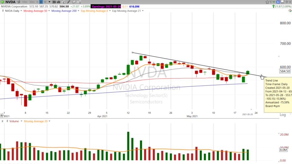Click the green plus add-symbol icon

click(3, 2)
